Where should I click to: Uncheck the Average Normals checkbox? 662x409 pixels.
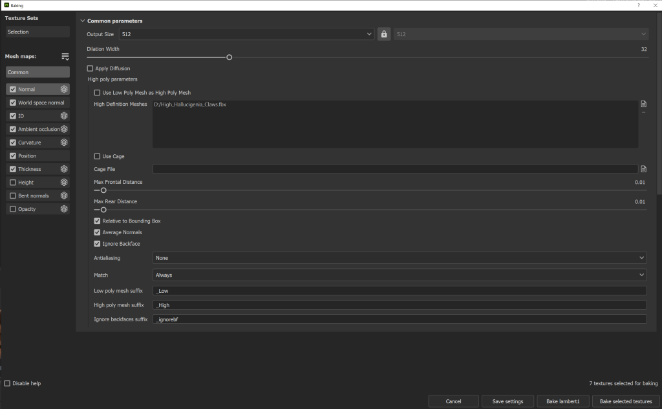click(x=97, y=232)
